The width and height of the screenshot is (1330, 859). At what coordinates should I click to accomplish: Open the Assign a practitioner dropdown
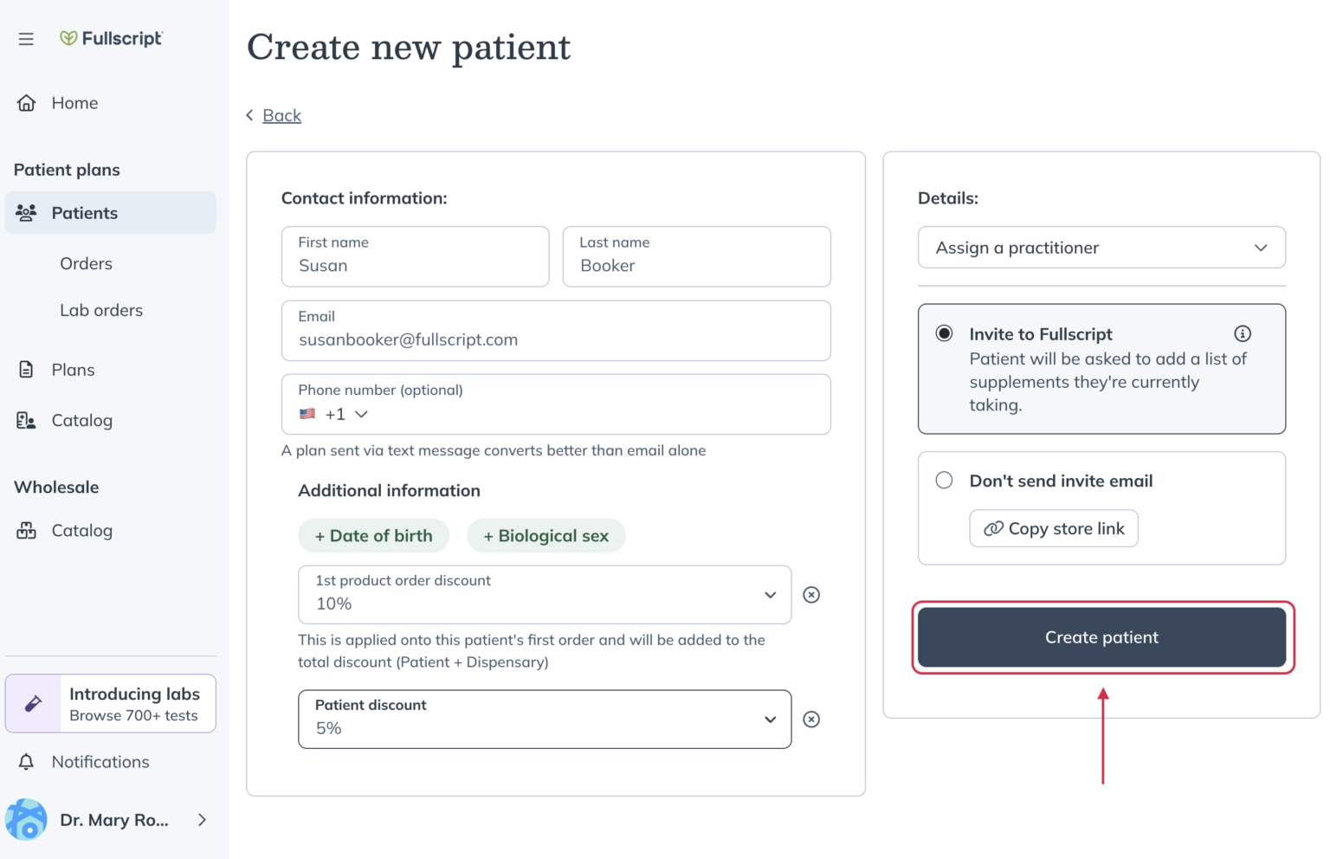(x=1101, y=248)
